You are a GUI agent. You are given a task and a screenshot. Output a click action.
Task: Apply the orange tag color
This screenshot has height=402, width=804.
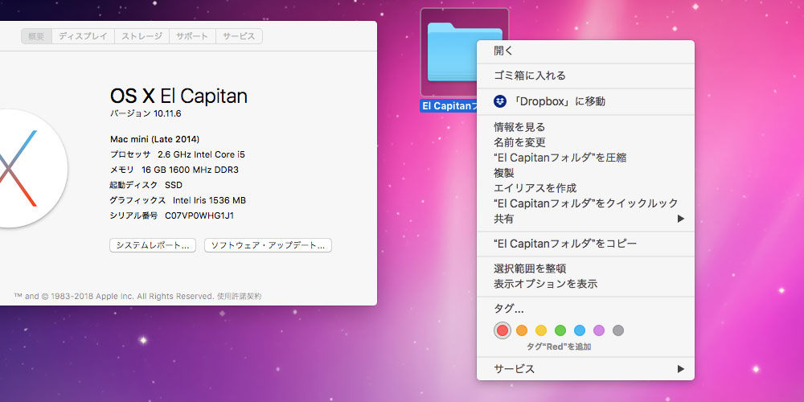click(522, 330)
